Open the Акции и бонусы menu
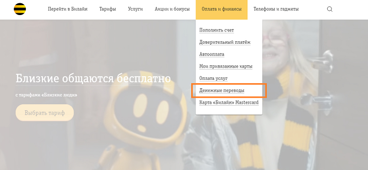 [172, 9]
